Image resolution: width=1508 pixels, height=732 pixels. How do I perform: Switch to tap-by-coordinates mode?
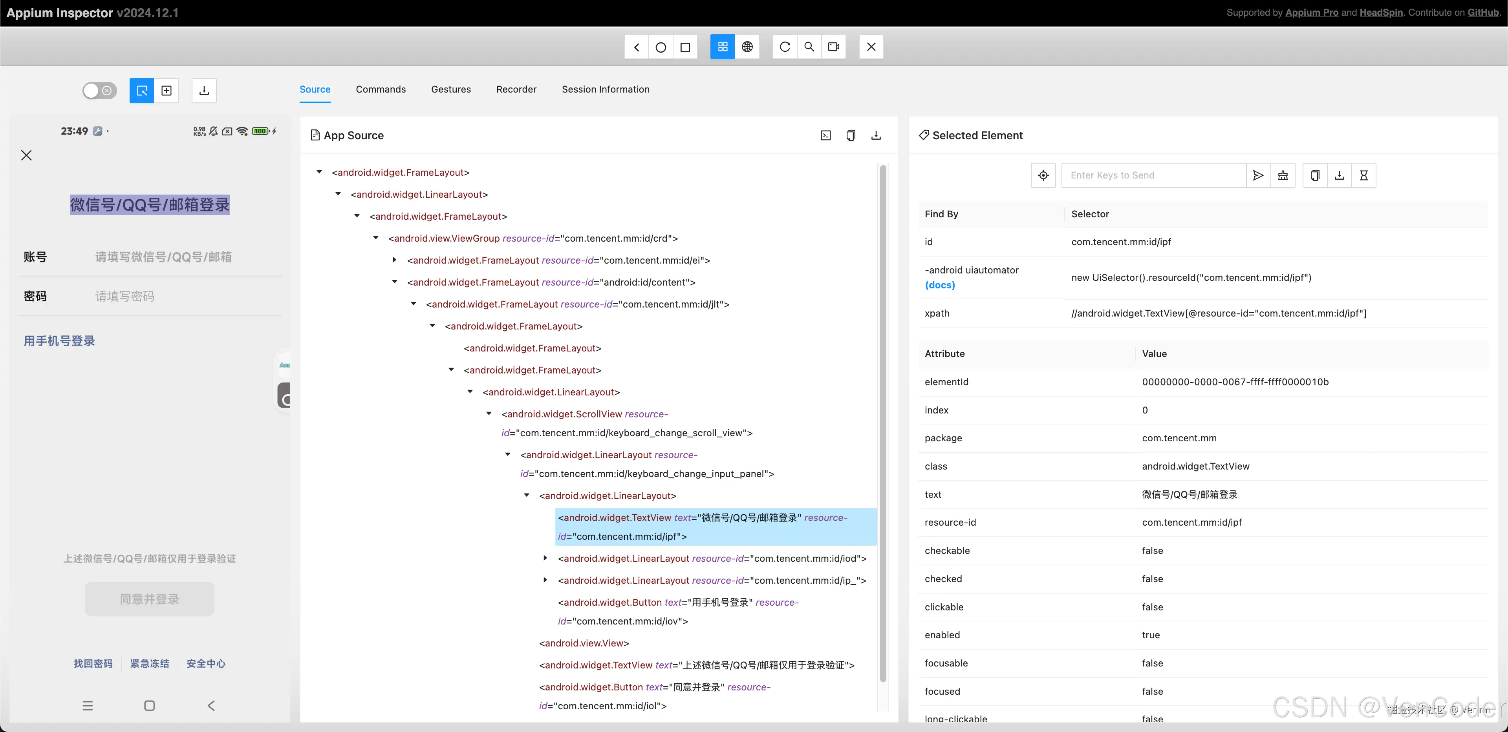[x=167, y=91]
